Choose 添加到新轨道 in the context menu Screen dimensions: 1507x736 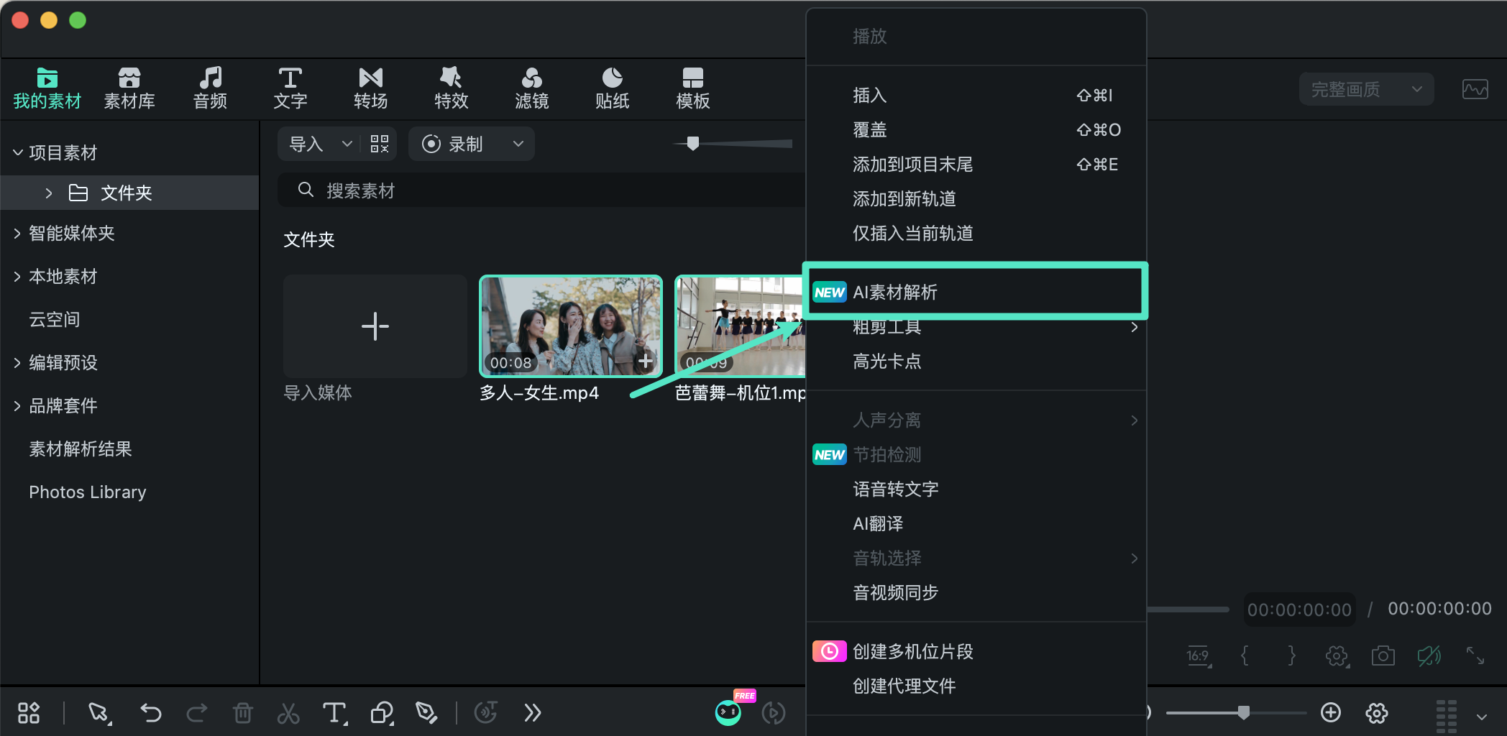(975, 198)
